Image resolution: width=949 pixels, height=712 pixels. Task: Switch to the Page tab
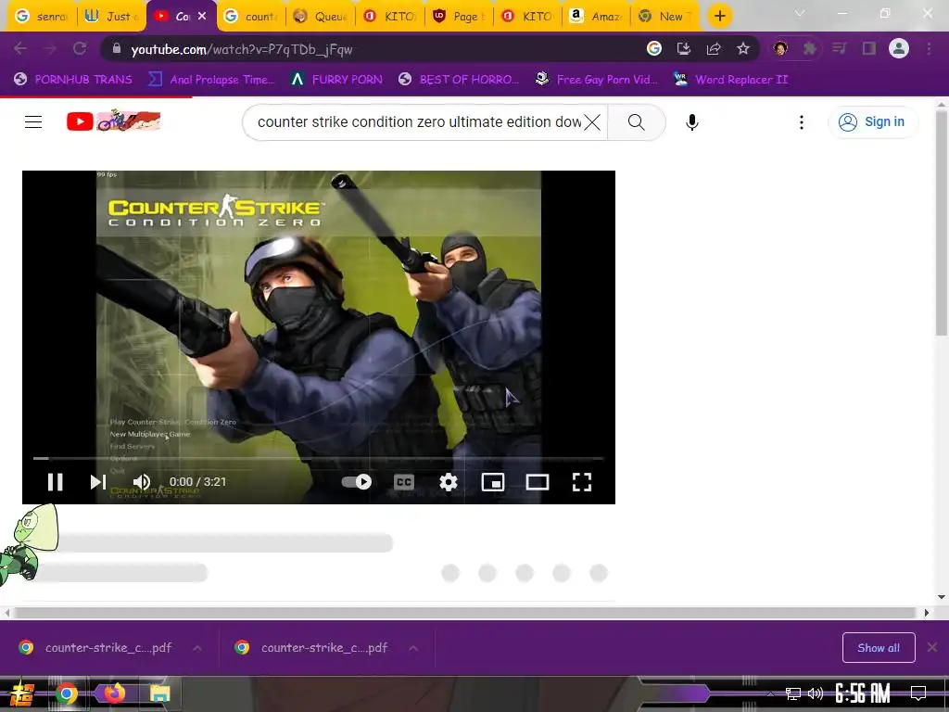pos(459,17)
